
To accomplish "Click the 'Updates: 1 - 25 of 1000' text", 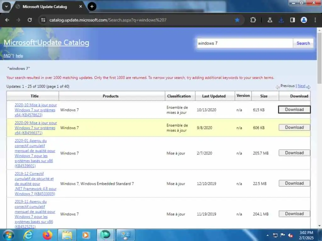I will click(38, 86).
